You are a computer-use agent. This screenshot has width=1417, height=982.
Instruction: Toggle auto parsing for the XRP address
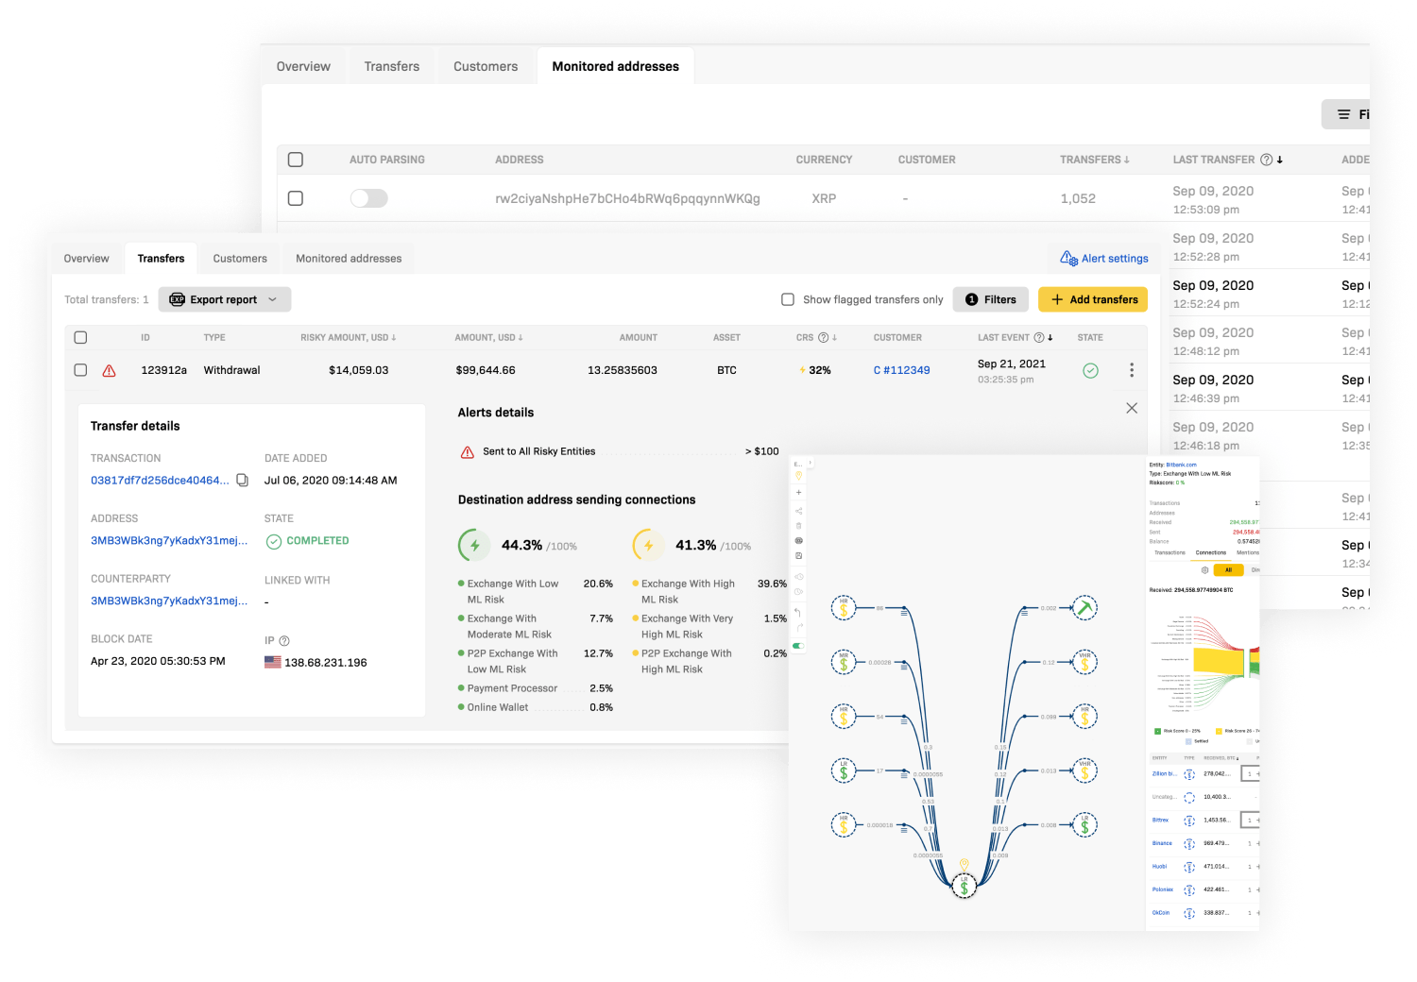pos(368,198)
